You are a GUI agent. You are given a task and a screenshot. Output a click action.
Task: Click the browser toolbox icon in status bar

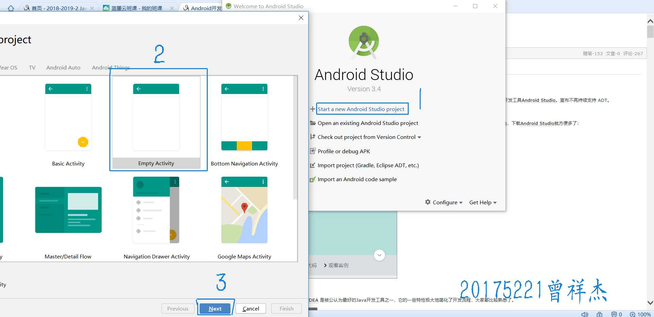click(x=599, y=314)
